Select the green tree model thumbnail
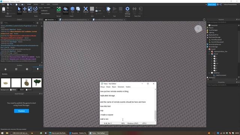Image resolution: width=240 pixels, height=135 pixels. [37, 83]
